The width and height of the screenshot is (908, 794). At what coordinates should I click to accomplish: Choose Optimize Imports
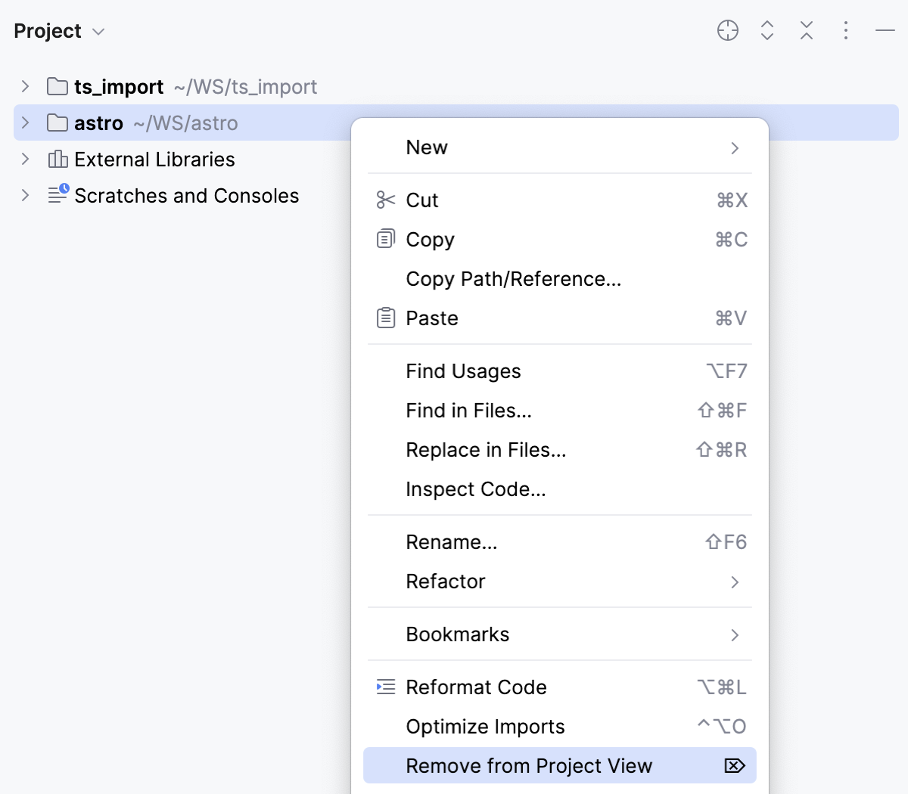tap(485, 727)
